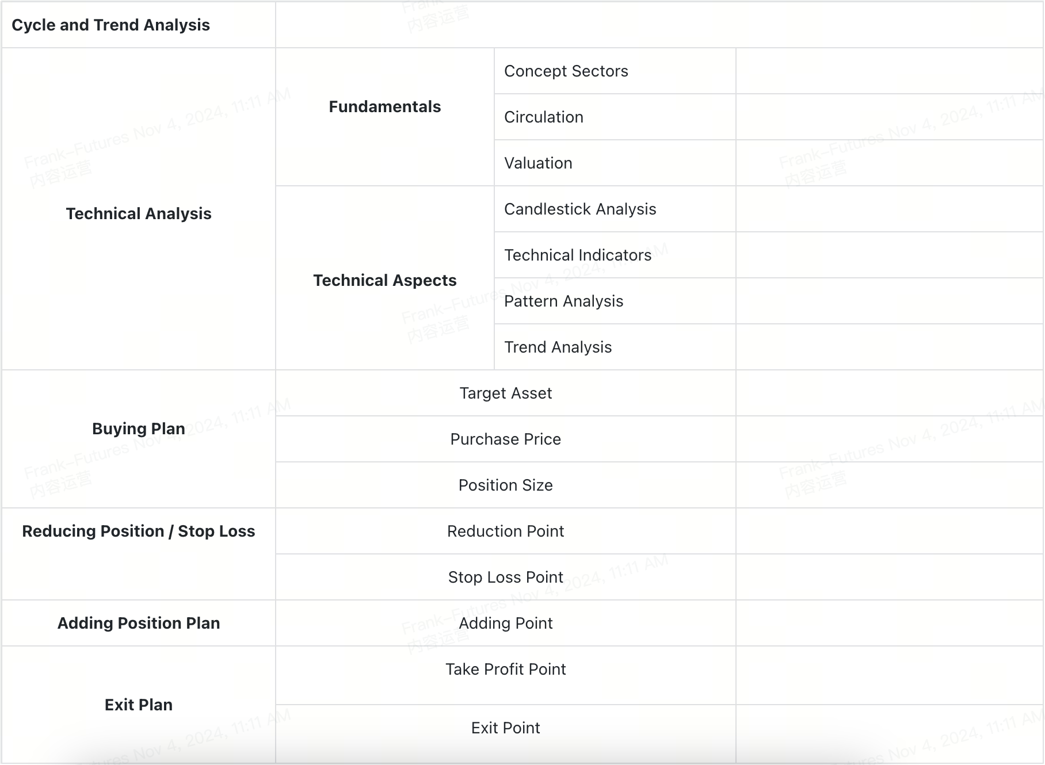Click the Technical Indicators cell
Image resolution: width=1045 pixels, height=765 pixels.
tap(578, 255)
